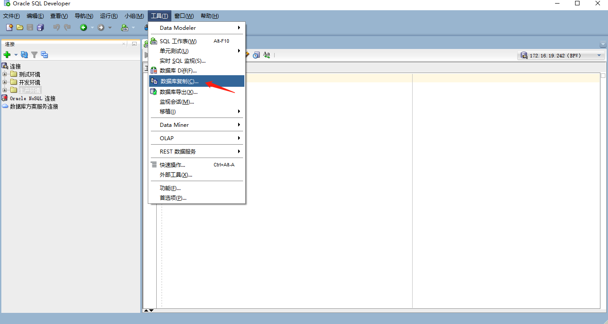
Task: Open the Data Modeler submenu
Action: 197,28
